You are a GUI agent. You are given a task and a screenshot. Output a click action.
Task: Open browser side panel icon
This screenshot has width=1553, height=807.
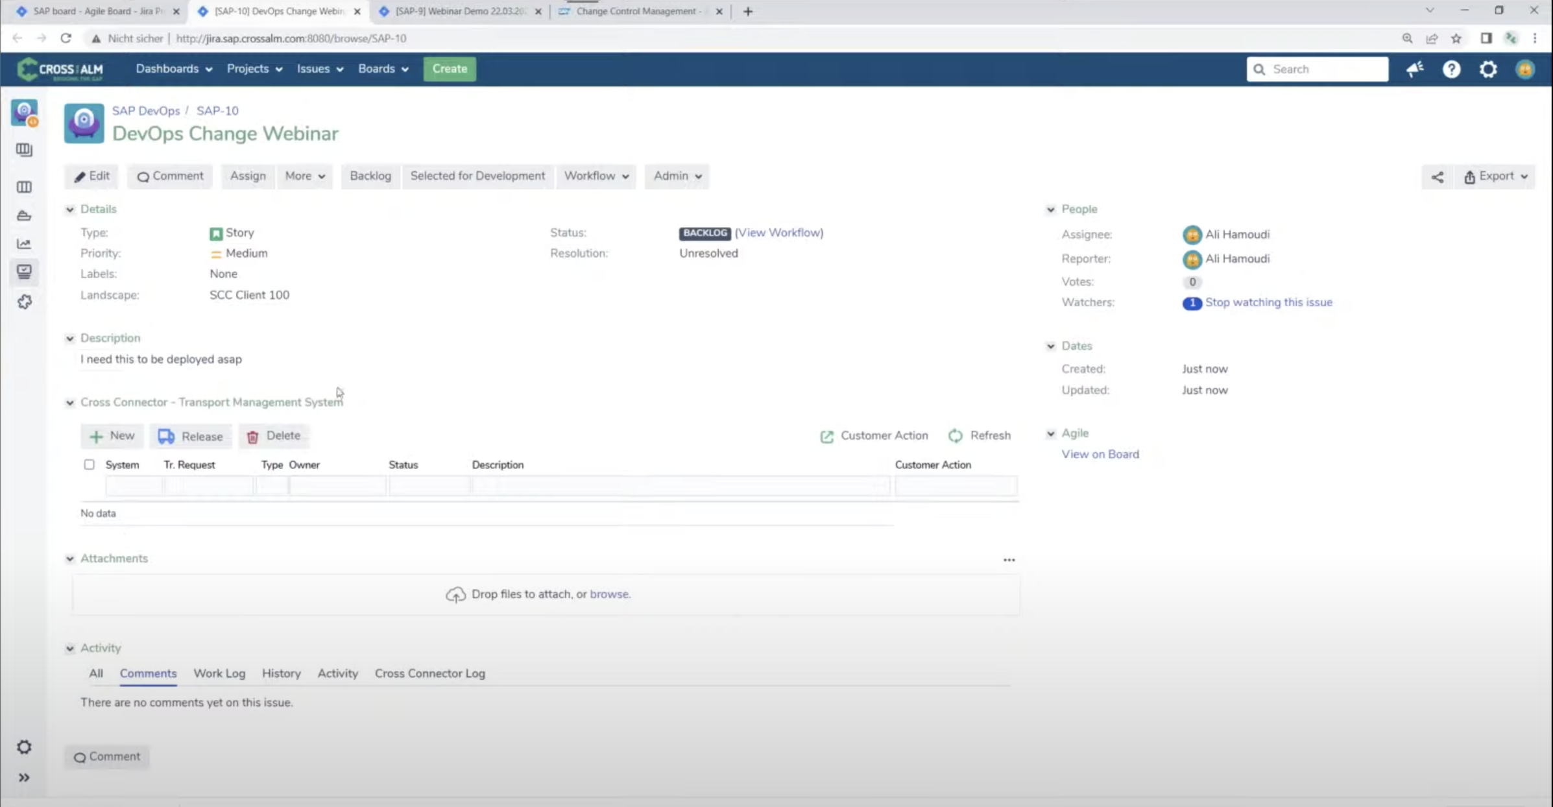(x=1486, y=38)
